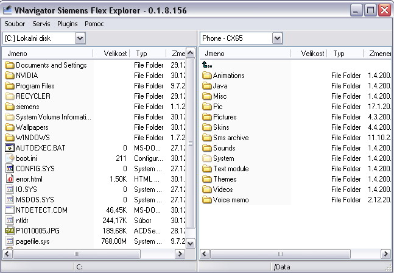The image size is (394, 273).
Task: Expand the local disk drive dropdown
Action: 80,38
